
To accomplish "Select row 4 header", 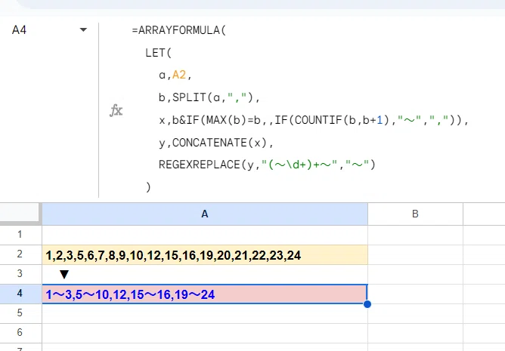I will 20,294.
